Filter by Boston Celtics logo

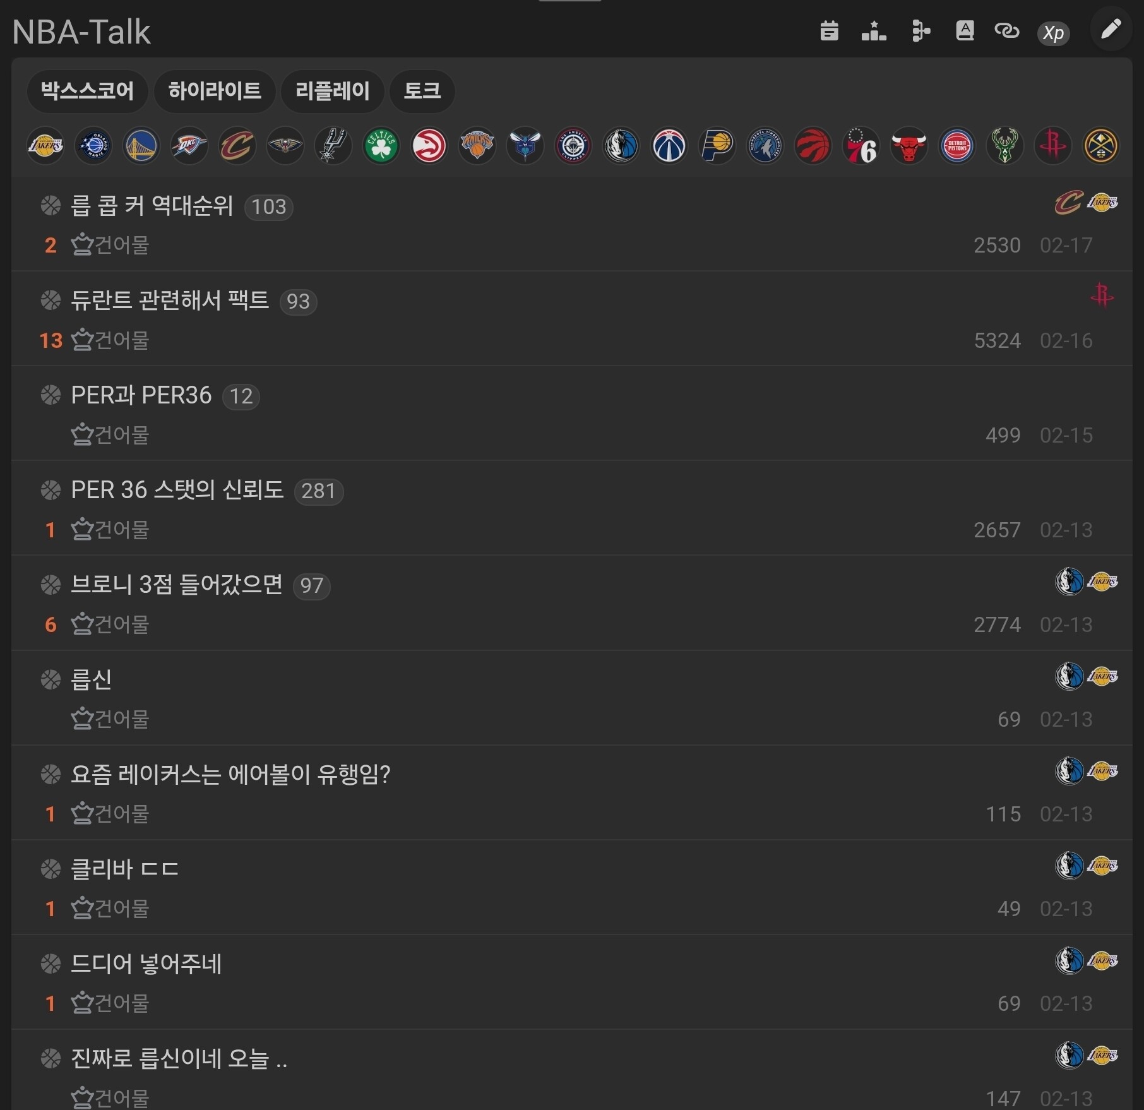coord(381,146)
